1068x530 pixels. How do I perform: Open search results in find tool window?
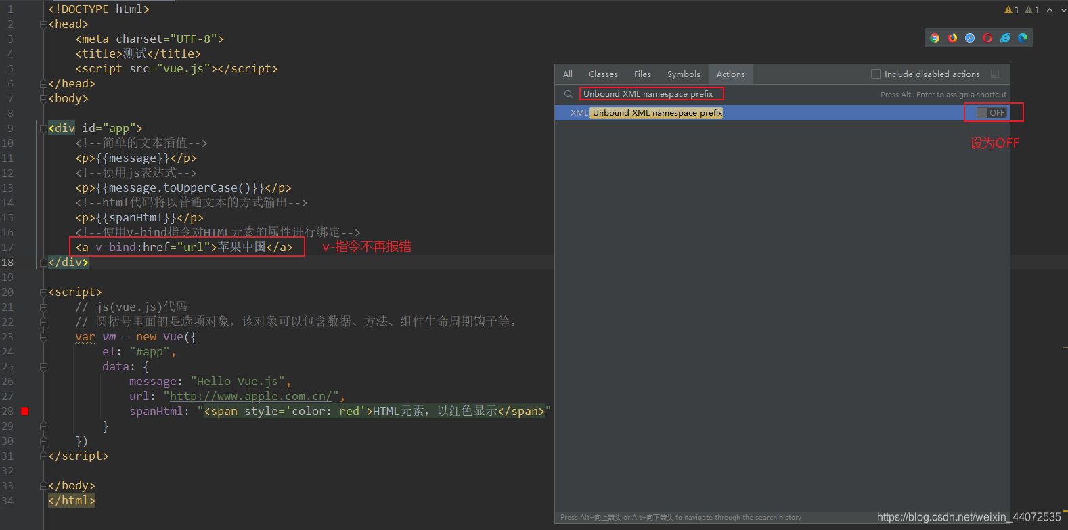(x=995, y=74)
